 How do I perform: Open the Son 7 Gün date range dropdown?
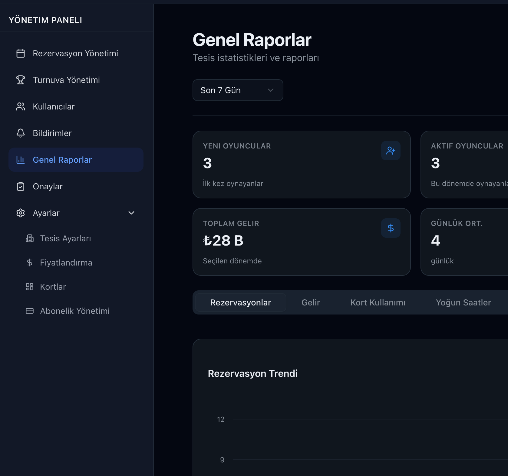click(x=238, y=90)
